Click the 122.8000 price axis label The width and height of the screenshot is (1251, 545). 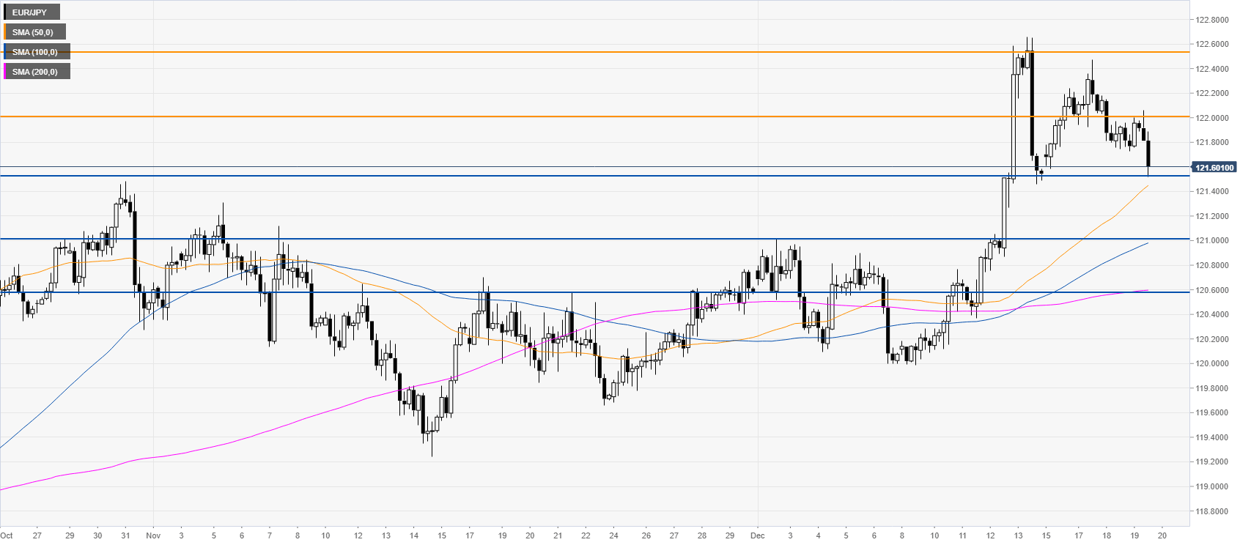pos(1212,20)
